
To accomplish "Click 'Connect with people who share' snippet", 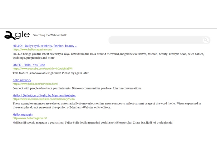I will (77, 88).
